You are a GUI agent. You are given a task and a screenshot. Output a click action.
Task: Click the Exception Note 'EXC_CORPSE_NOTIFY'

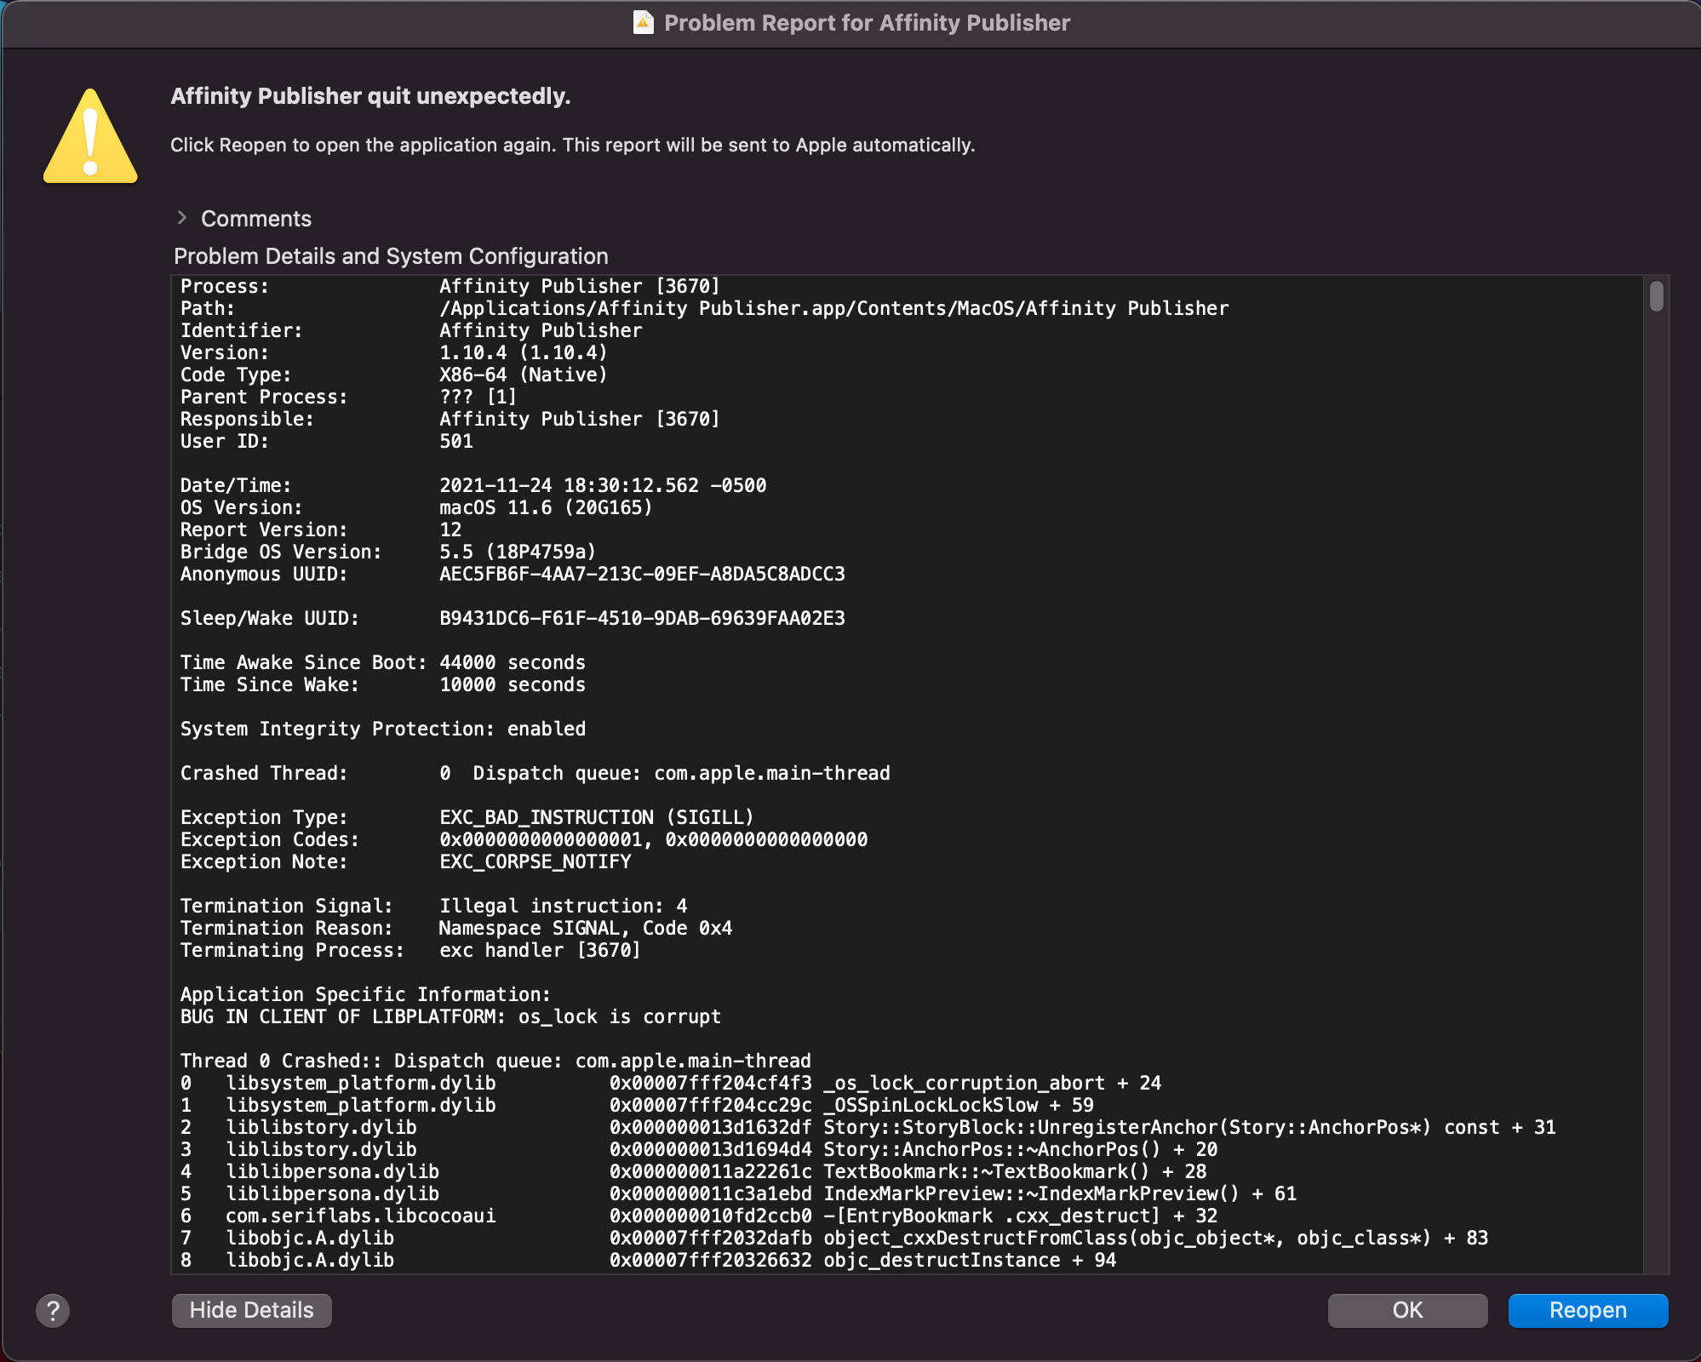click(535, 861)
